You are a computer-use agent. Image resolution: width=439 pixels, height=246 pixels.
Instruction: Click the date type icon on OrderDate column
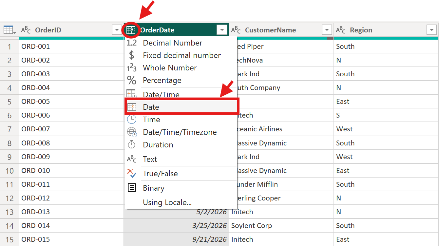[130, 30]
